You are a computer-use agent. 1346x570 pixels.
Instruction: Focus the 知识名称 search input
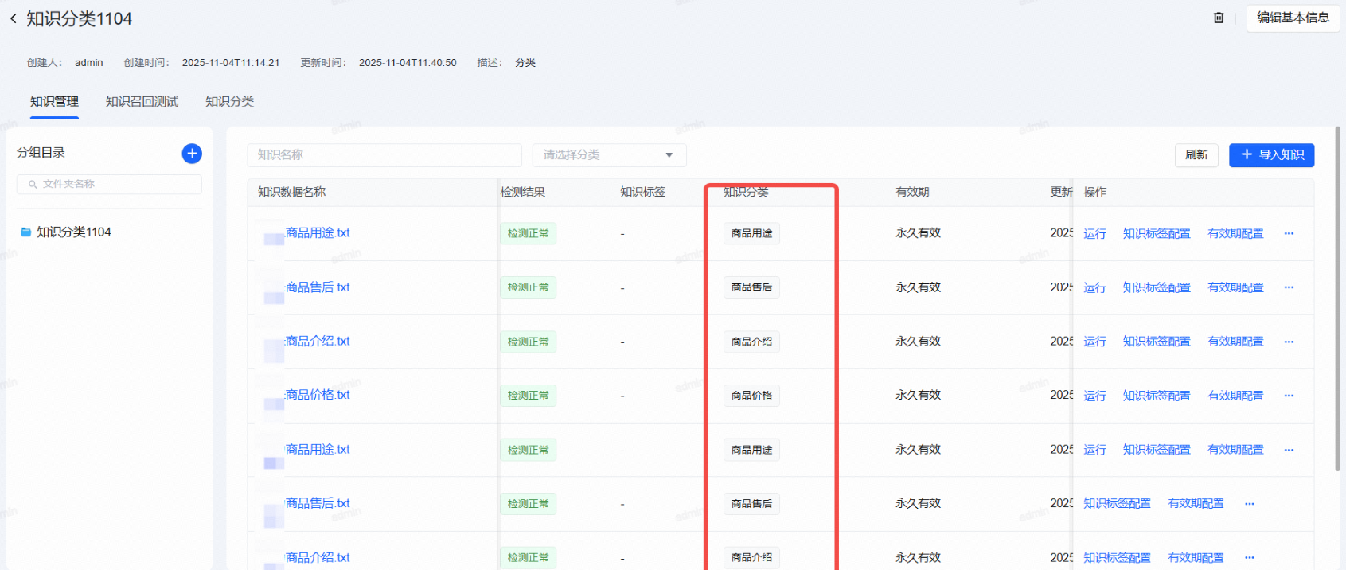(x=384, y=155)
